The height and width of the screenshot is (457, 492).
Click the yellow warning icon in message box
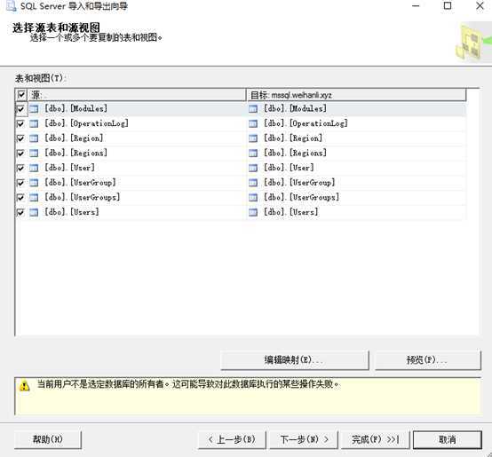click(25, 386)
